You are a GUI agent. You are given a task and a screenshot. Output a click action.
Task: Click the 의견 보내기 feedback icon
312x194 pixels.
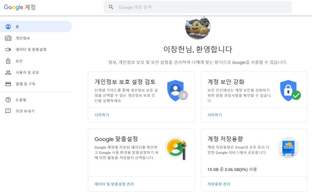coord(8,111)
